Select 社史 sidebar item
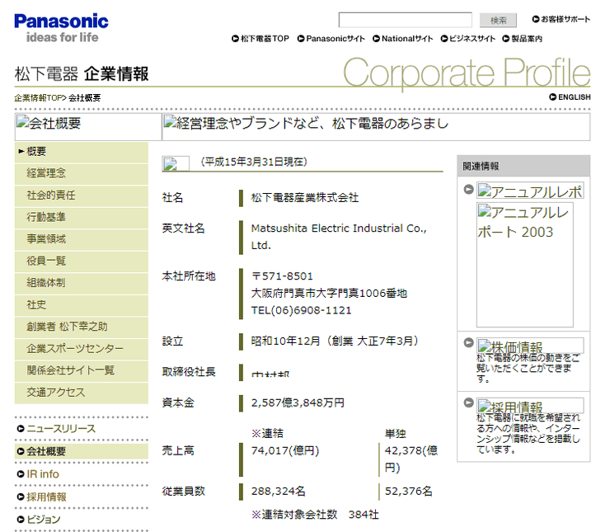The height and width of the screenshot is (532, 610). 82,304
